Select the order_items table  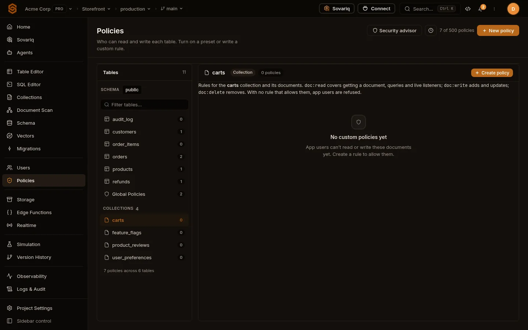144,144
